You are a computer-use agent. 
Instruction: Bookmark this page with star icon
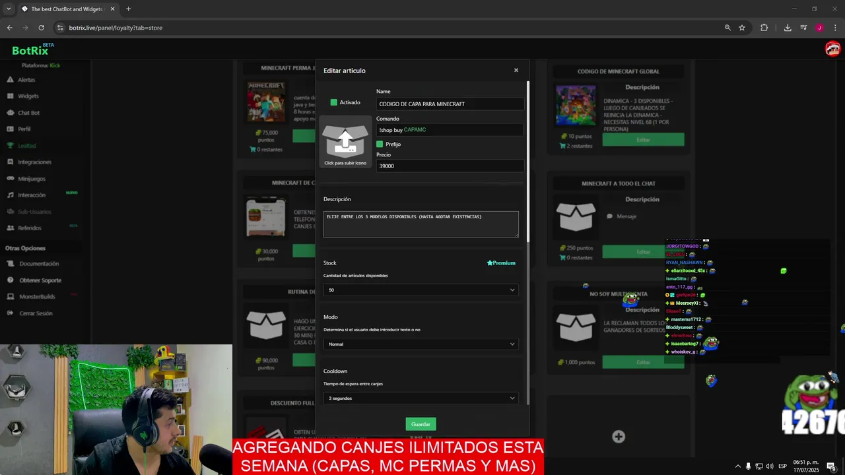click(x=742, y=28)
